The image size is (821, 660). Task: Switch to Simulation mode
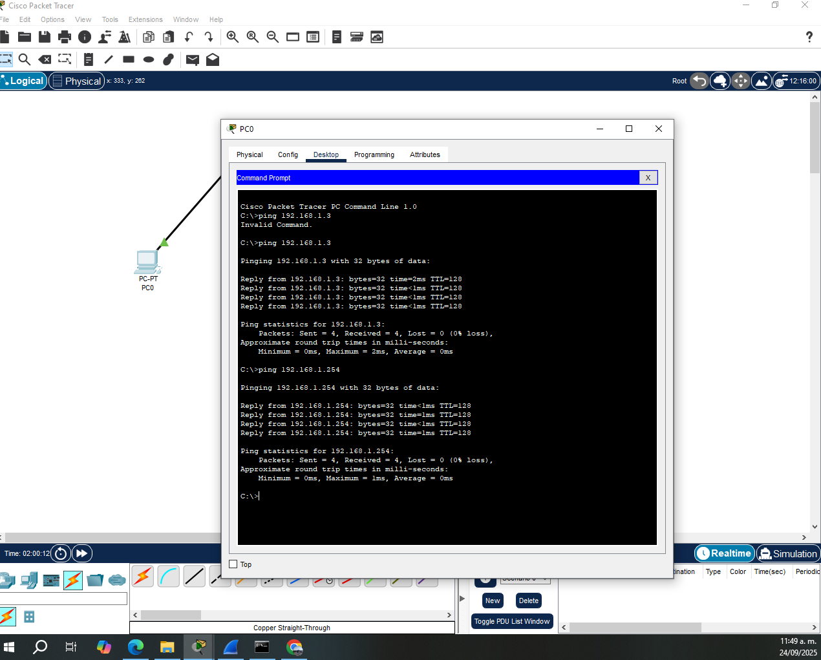pyautogui.click(x=788, y=553)
